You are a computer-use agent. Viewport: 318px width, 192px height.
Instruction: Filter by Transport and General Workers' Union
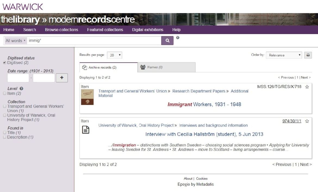pos(4,107)
